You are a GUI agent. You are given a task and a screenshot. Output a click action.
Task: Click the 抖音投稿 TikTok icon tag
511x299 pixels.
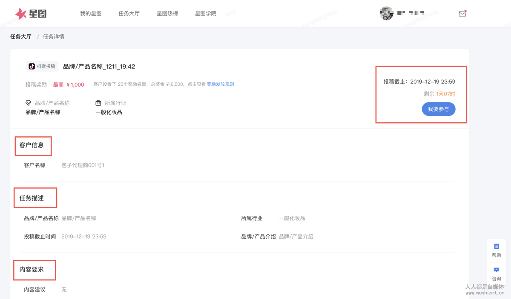click(32, 66)
